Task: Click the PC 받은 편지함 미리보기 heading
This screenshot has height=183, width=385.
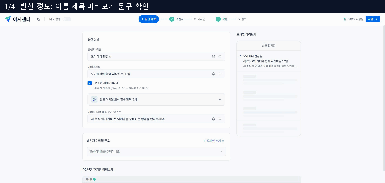Action: (x=98, y=170)
